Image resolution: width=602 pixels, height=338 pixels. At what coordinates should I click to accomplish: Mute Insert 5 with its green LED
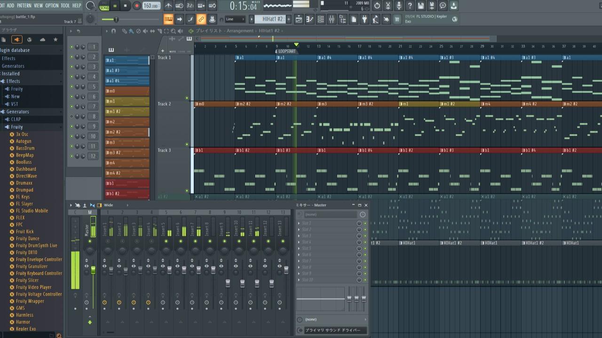point(166,241)
